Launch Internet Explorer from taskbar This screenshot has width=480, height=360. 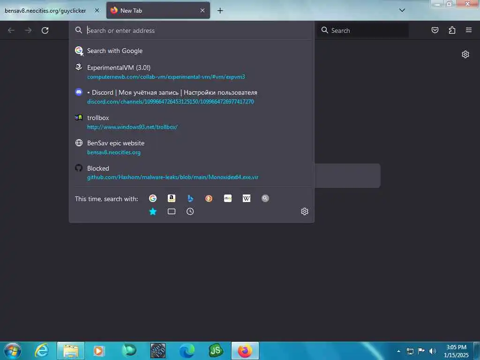point(42,351)
